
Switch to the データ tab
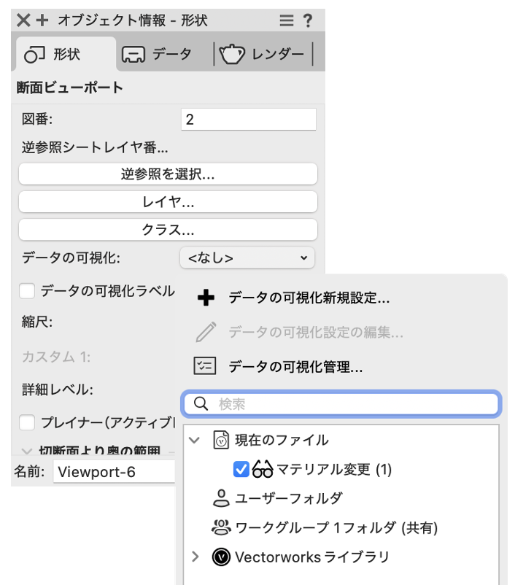pyautogui.click(x=157, y=55)
